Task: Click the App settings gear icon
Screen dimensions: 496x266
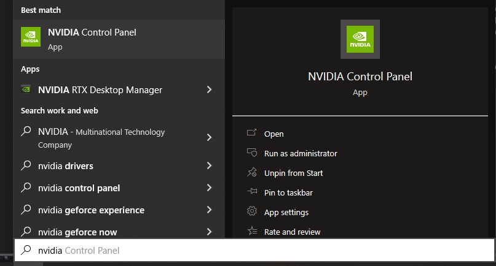Action: click(251, 212)
